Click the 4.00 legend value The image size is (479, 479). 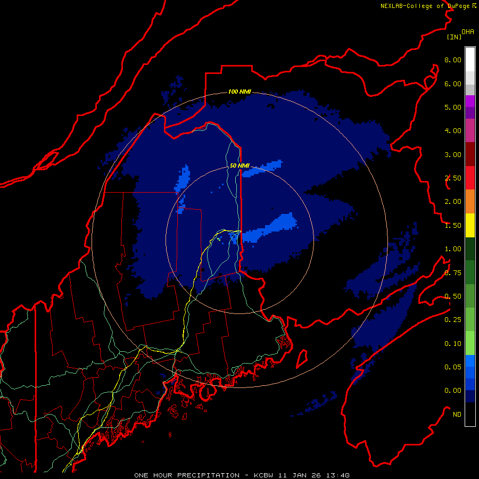[453, 131]
